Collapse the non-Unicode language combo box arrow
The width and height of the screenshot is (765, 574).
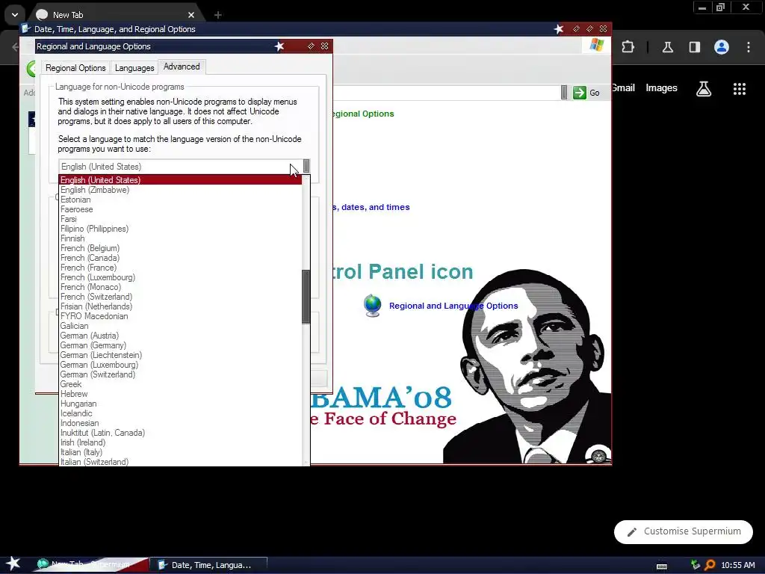point(306,167)
